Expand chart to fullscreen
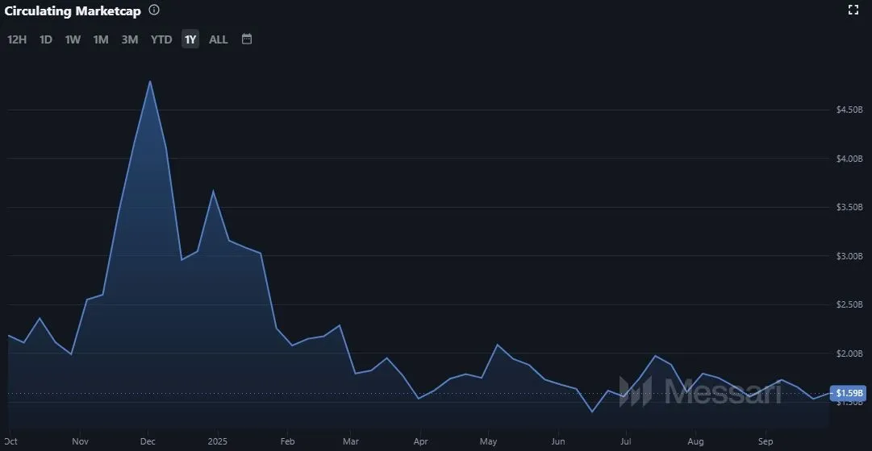 [x=853, y=10]
